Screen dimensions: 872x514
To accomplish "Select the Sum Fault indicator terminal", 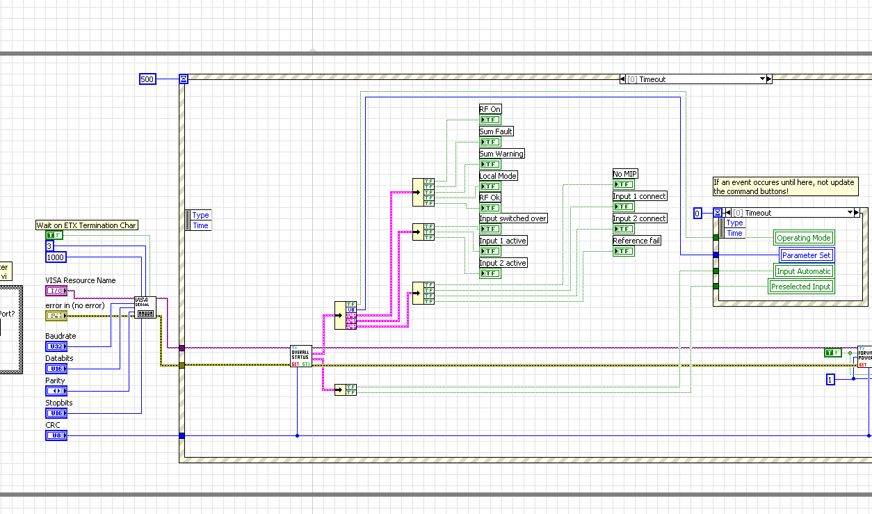I will tap(490, 143).
